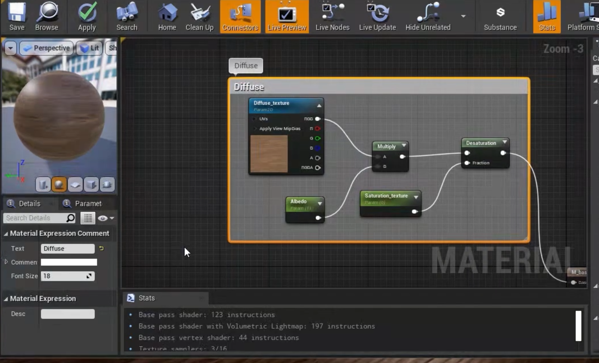599x363 pixels.
Task: Toggle Live Preview in toolbar
Action: (x=286, y=17)
